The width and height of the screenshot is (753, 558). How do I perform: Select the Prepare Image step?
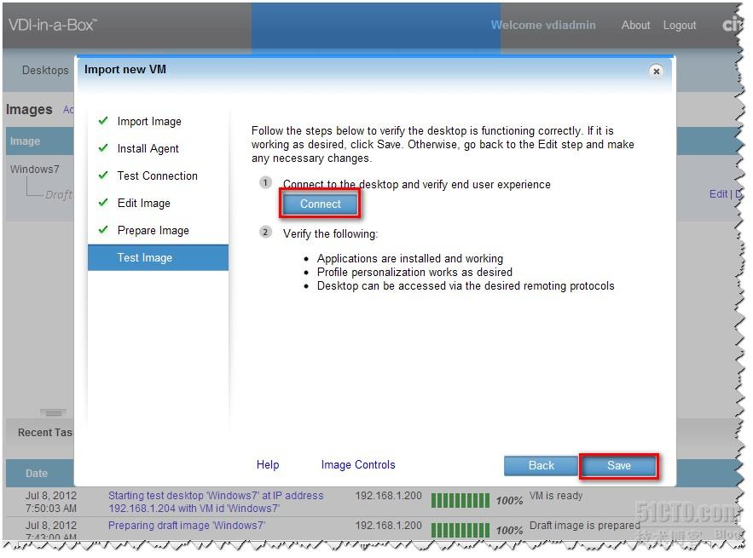coord(153,230)
